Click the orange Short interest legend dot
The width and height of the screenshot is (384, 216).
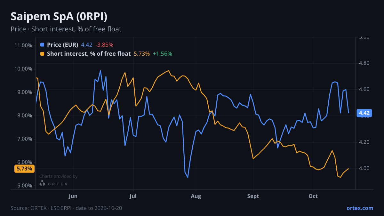click(43, 54)
